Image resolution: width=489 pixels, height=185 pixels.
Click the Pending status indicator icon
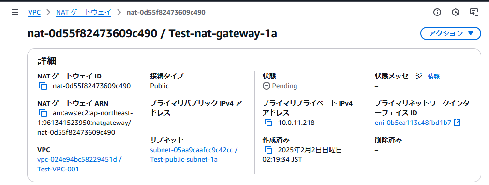tap(266, 86)
